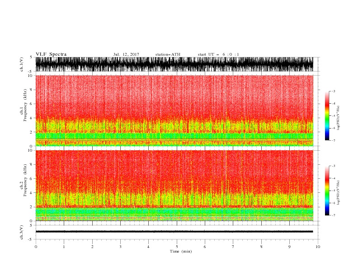Click the "station=ATH" header label

(x=168, y=54)
